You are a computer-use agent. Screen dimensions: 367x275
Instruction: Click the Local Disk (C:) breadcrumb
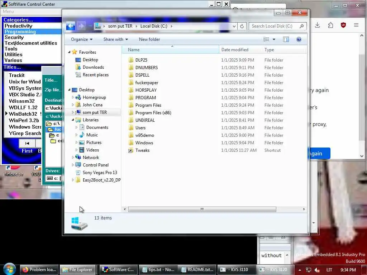point(154,26)
